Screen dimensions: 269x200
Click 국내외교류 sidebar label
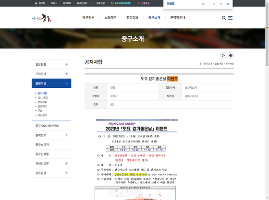coord(42,164)
